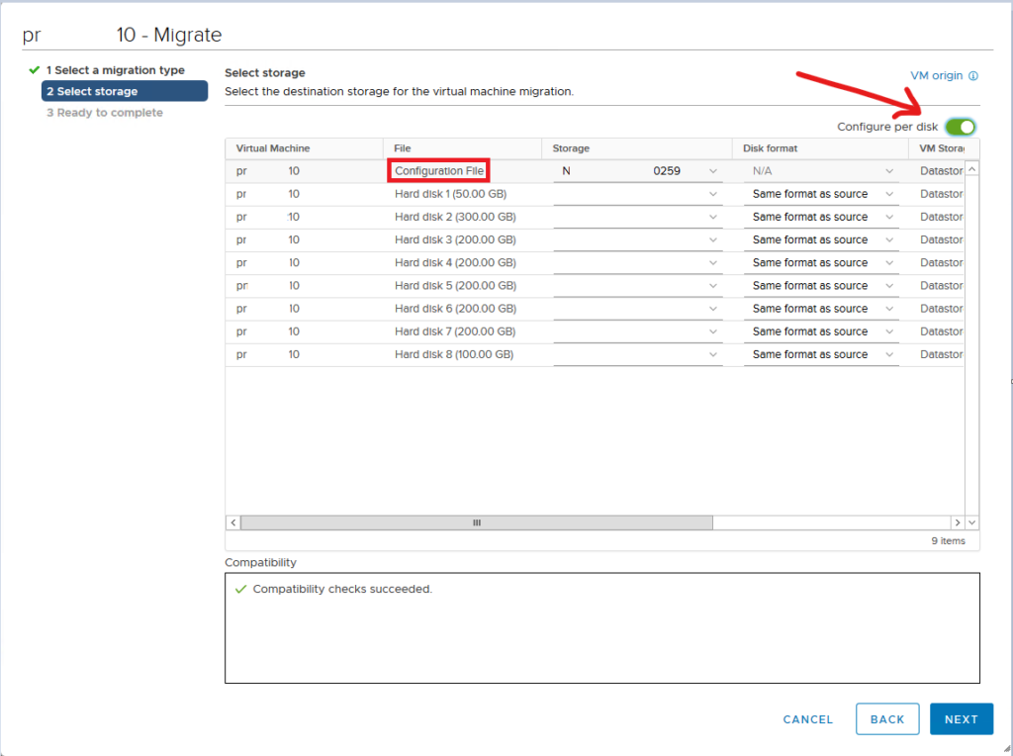
Task: Click the CANCEL button
Action: pos(807,719)
